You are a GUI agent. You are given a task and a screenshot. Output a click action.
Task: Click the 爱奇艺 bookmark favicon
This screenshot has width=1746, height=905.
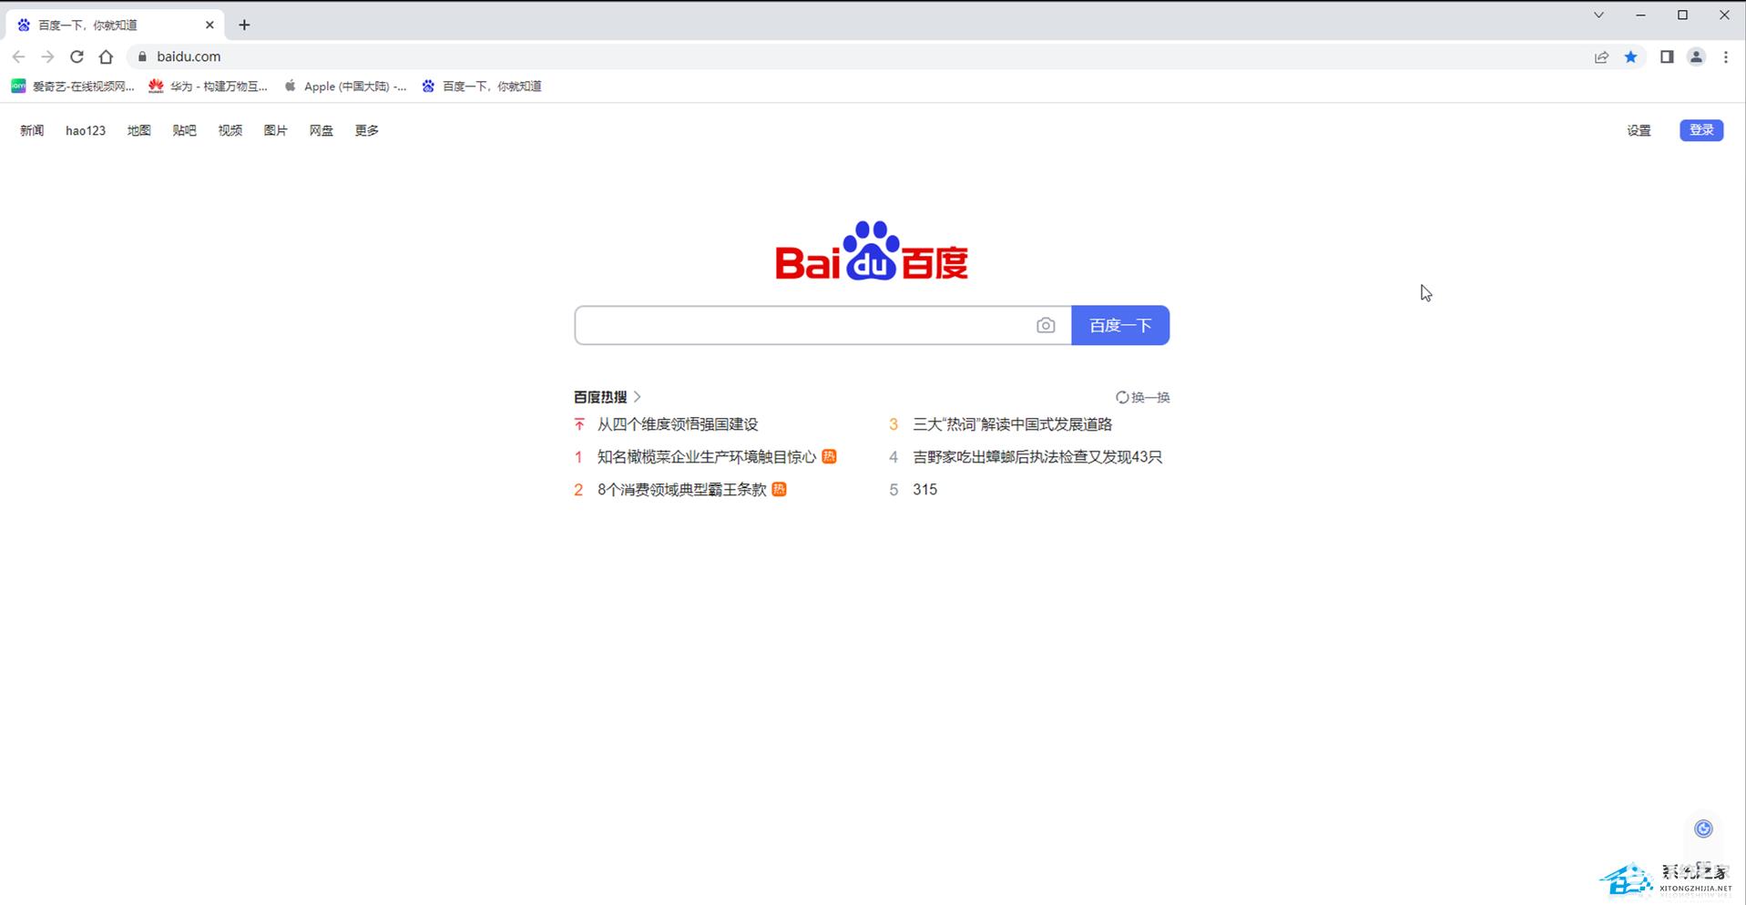pyautogui.click(x=18, y=86)
